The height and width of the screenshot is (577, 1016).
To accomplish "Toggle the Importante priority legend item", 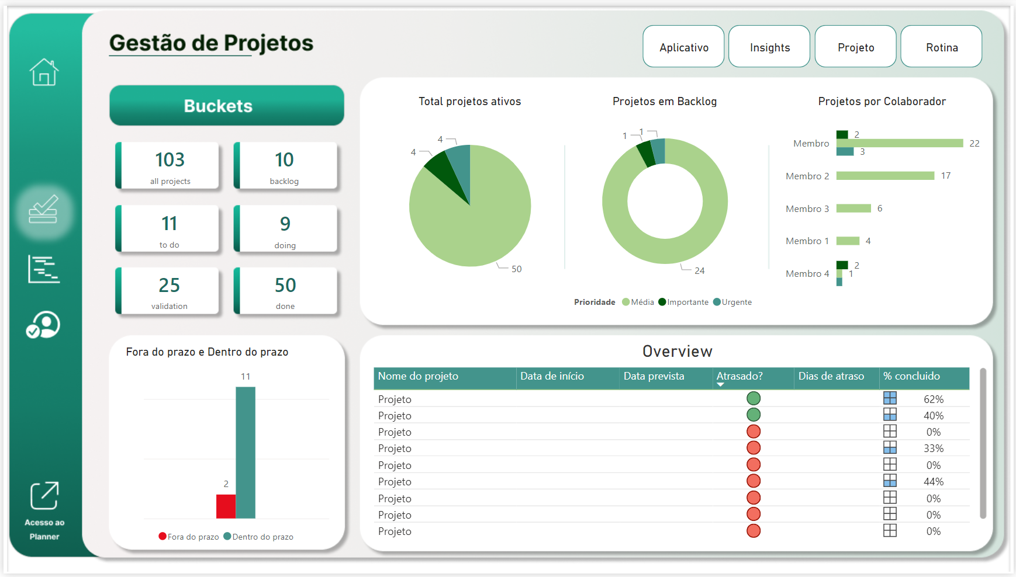I will tap(683, 302).
